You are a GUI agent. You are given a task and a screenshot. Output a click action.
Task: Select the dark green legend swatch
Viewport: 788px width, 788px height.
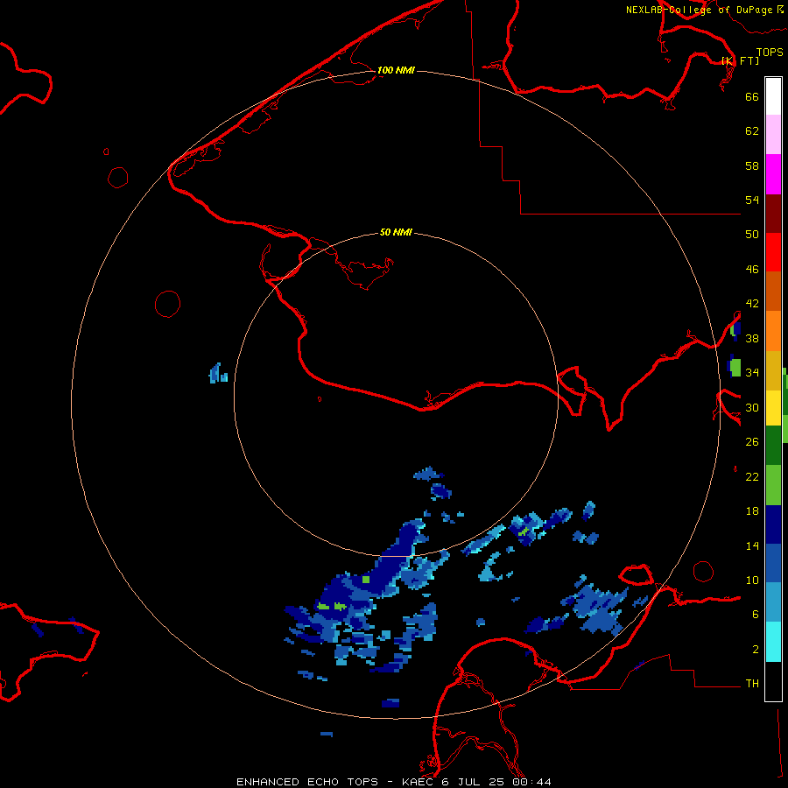point(773,446)
